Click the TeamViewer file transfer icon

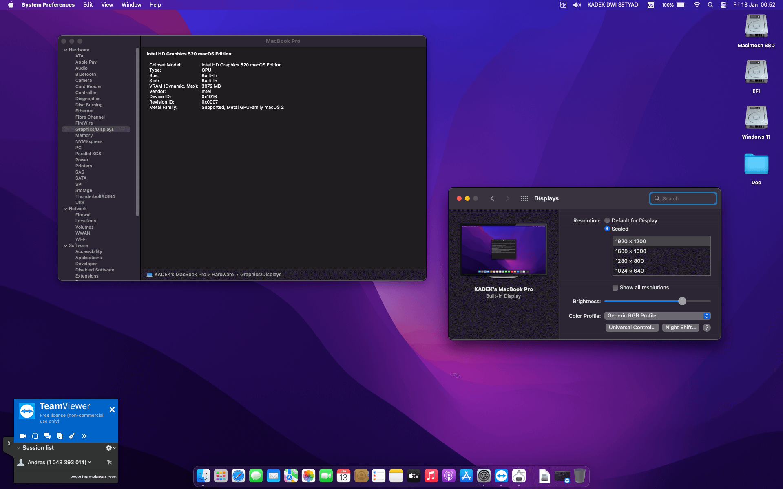[60, 436]
